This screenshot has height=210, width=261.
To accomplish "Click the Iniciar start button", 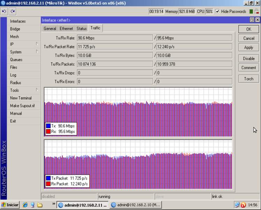I will [x=10, y=205].
